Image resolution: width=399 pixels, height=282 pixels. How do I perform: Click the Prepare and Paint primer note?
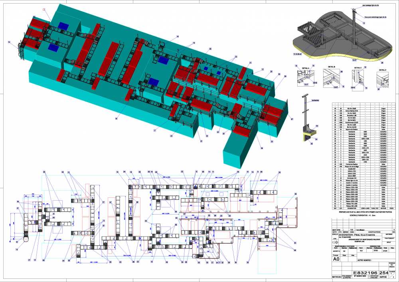point(365,212)
